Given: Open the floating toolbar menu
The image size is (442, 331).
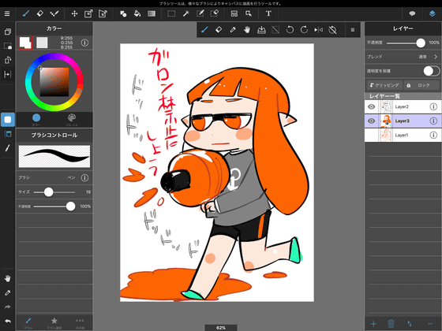Looking at the screenshot, I should coord(352,30).
